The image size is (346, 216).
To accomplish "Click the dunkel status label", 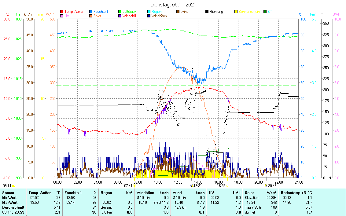I will click(250, 212).
